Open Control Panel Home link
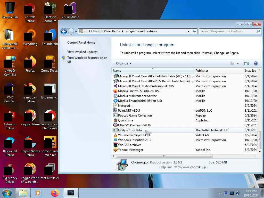This screenshot has height=198, width=264. 81,43
